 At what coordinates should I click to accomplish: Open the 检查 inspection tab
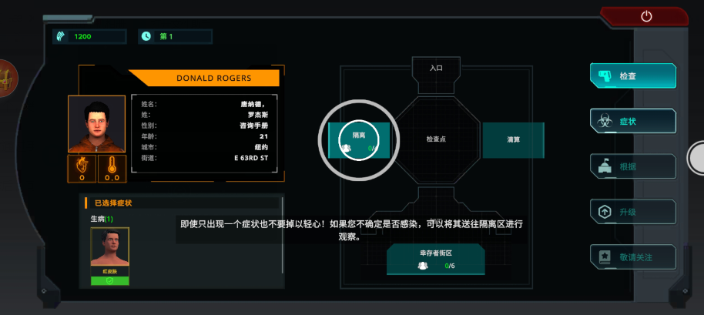click(x=632, y=75)
